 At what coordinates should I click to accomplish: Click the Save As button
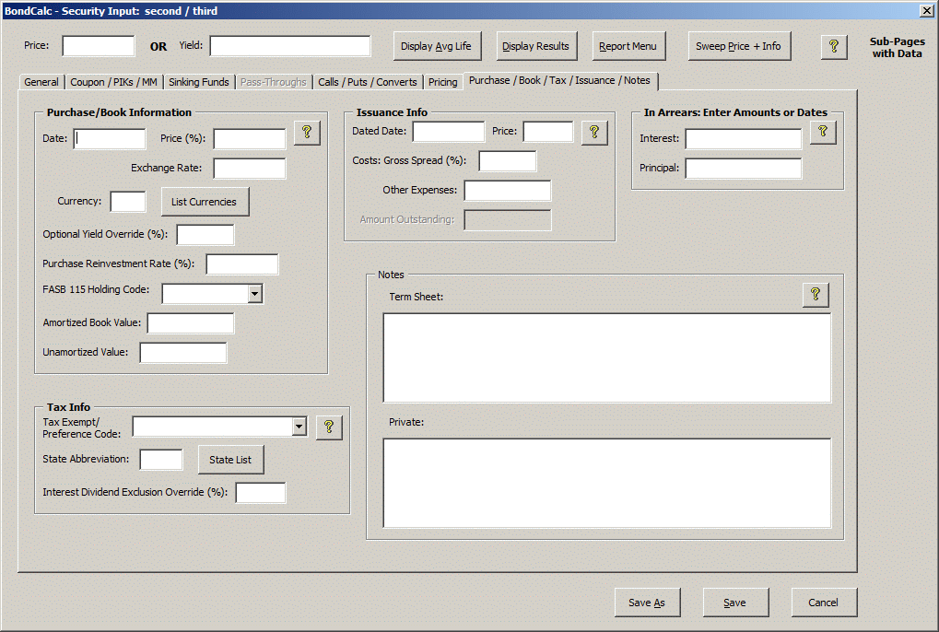pyautogui.click(x=646, y=603)
